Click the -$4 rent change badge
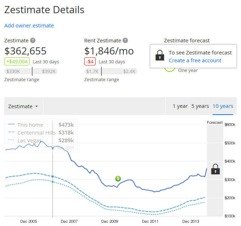The width and height of the screenshot is (241, 226). 90,62
